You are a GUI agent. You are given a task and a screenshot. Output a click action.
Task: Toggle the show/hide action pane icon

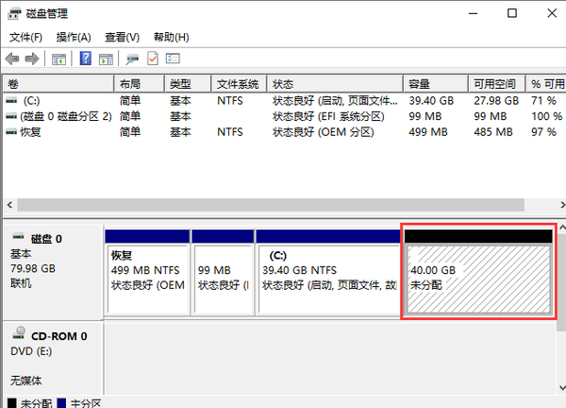[x=105, y=59]
